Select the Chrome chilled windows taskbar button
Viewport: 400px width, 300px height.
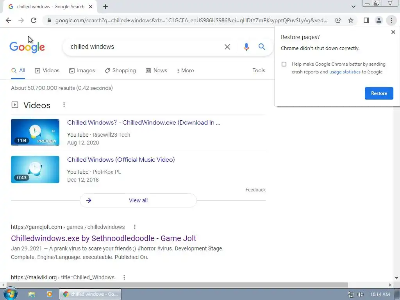coord(90,294)
